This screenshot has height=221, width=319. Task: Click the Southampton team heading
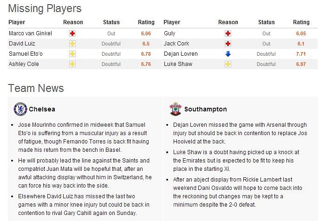click(x=206, y=109)
